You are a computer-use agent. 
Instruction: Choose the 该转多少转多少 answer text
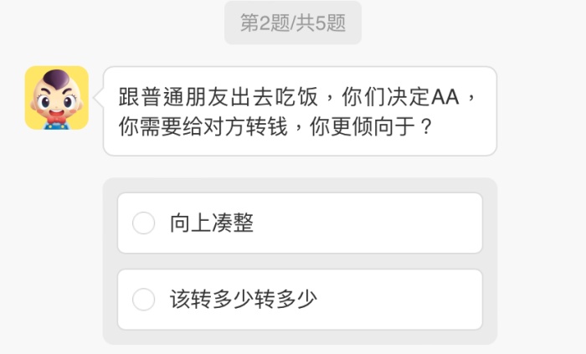coord(243,300)
